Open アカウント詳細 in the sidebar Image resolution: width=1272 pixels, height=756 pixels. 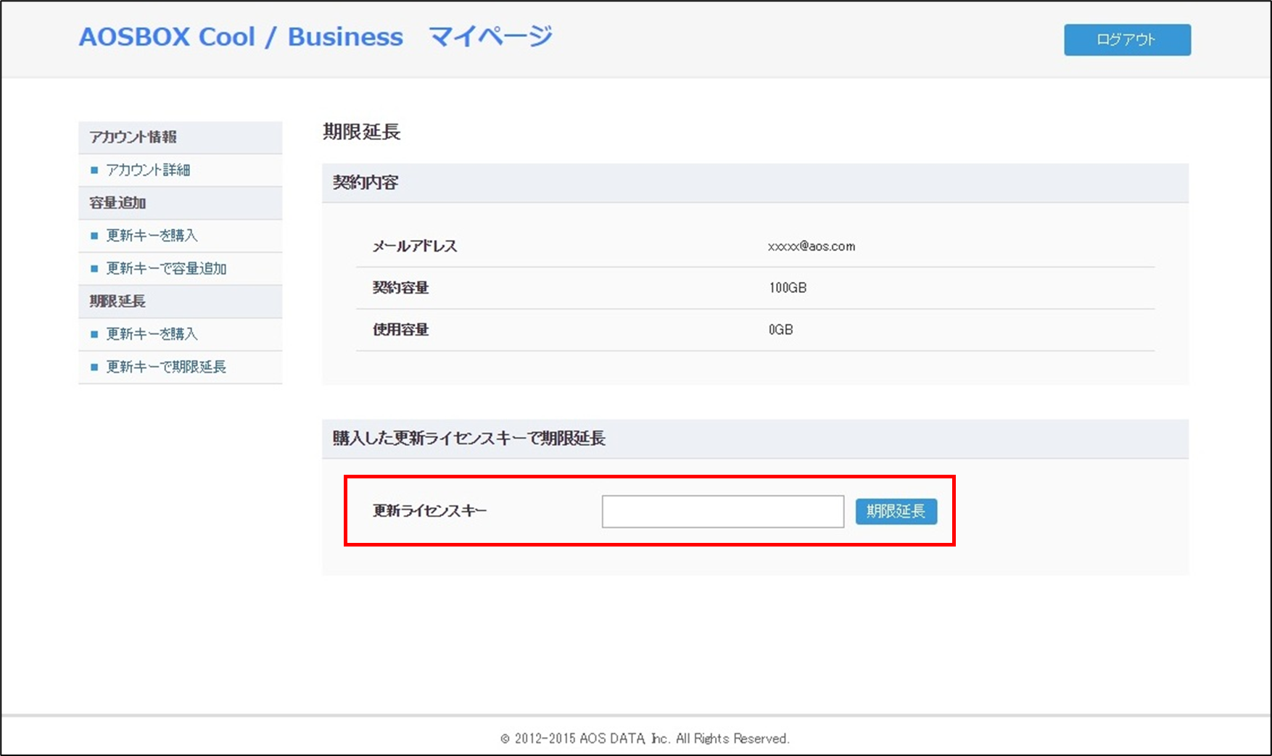point(148,170)
